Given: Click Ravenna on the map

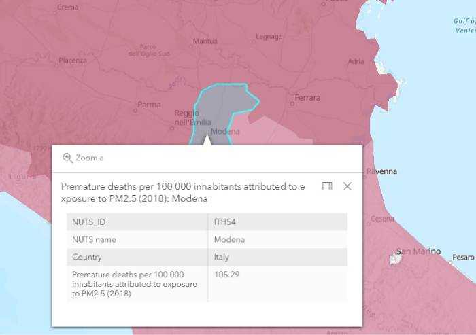Looking at the screenshot, I should pyautogui.click(x=381, y=171).
